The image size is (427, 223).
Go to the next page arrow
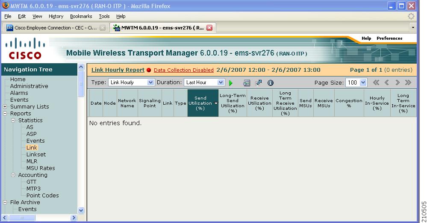(398, 82)
